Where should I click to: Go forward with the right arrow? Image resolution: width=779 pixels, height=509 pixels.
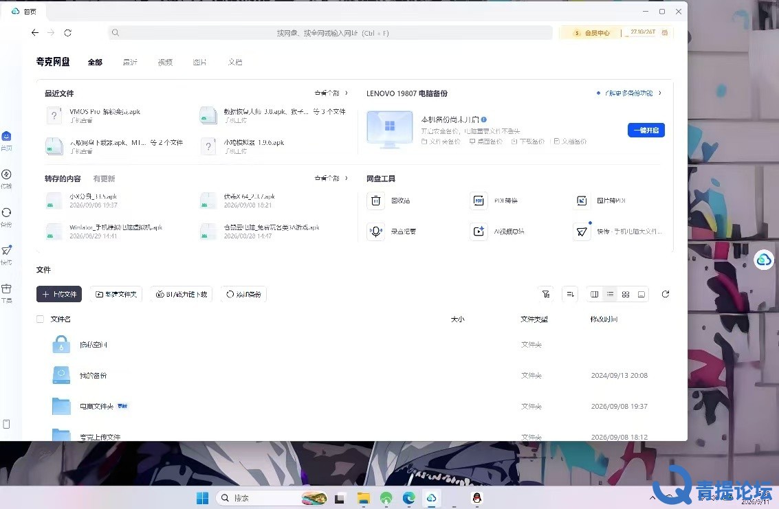point(51,33)
